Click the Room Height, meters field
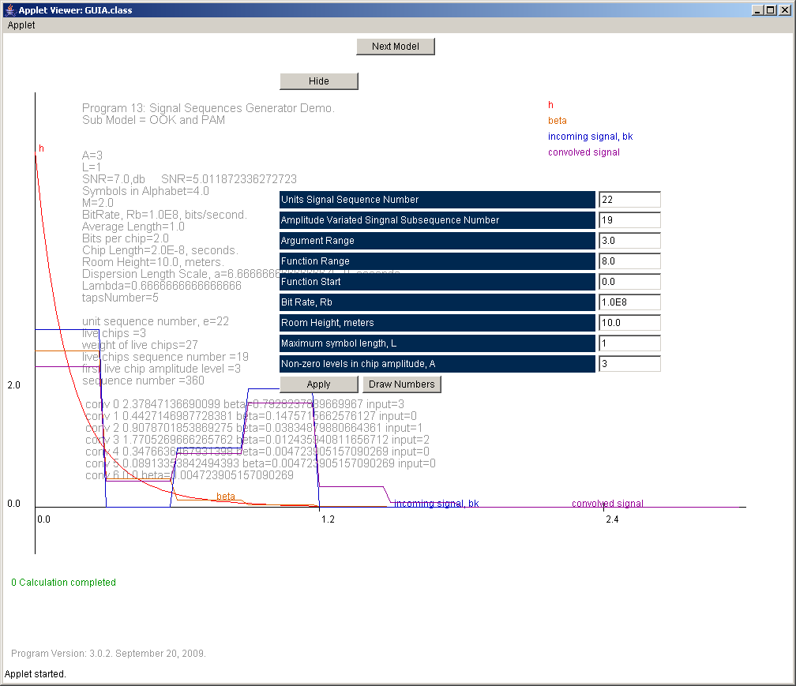 [629, 323]
